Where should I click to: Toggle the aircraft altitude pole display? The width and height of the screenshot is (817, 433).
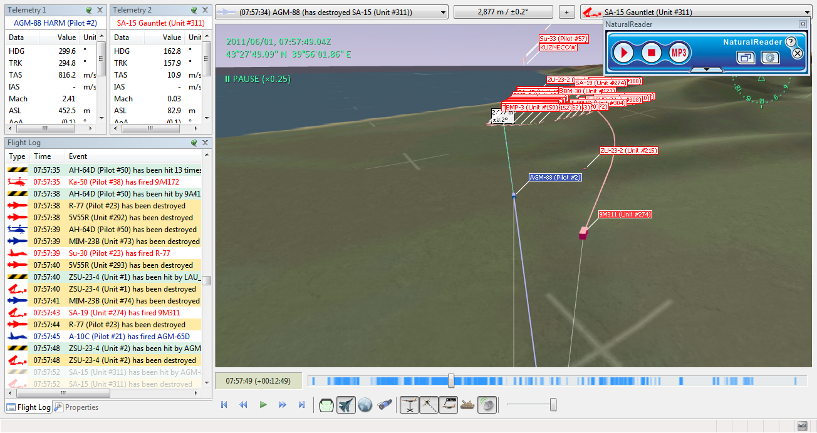(x=409, y=405)
